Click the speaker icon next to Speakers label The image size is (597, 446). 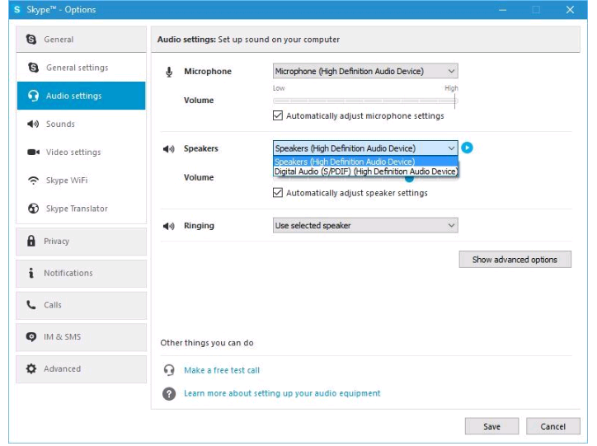[169, 148]
